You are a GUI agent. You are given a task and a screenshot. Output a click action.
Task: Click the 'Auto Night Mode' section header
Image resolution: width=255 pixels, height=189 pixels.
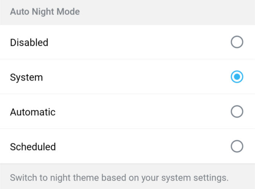(x=45, y=12)
